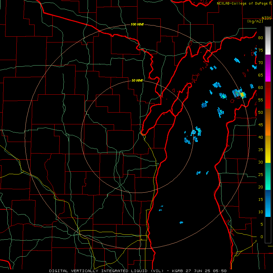The image size is (273, 273).
Task: Click the scale value "45"
Action: pyautogui.click(x=261, y=125)
